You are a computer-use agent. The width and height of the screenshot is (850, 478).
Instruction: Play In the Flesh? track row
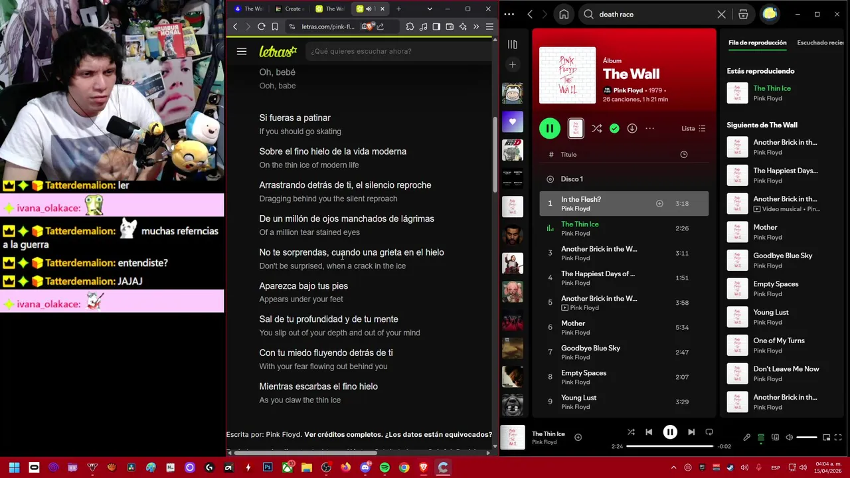tap(624, 204)
